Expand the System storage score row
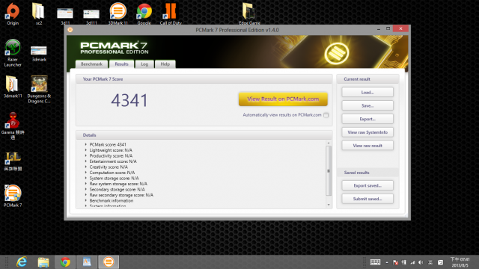The width and height of the screenshot is (479, 269). click(x=86, y=178)
